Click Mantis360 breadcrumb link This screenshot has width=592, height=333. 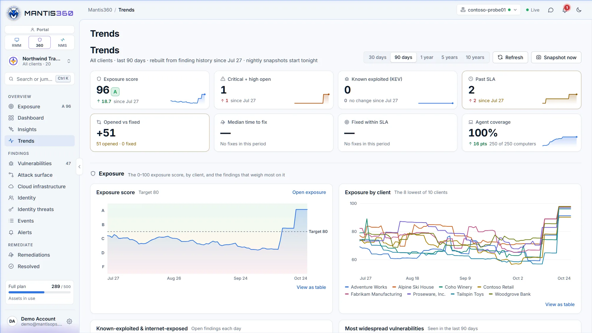tap(100, 10)
